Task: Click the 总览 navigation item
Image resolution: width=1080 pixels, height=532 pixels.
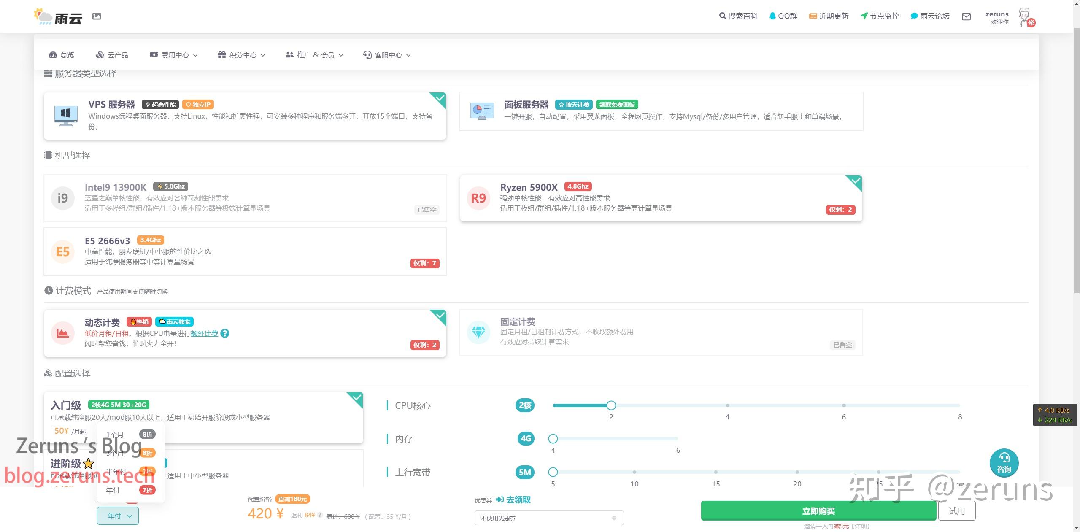Action: [62, 55]
